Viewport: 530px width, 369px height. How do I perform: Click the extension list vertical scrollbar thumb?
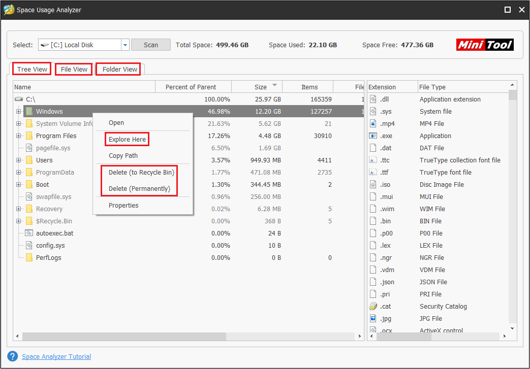(512, 95)
